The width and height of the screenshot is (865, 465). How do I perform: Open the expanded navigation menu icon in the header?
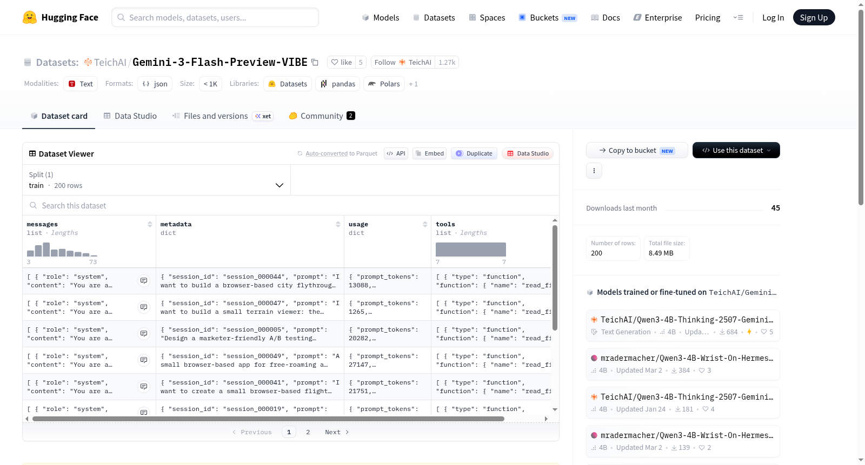pyautogui.click(x=738, y=17)
